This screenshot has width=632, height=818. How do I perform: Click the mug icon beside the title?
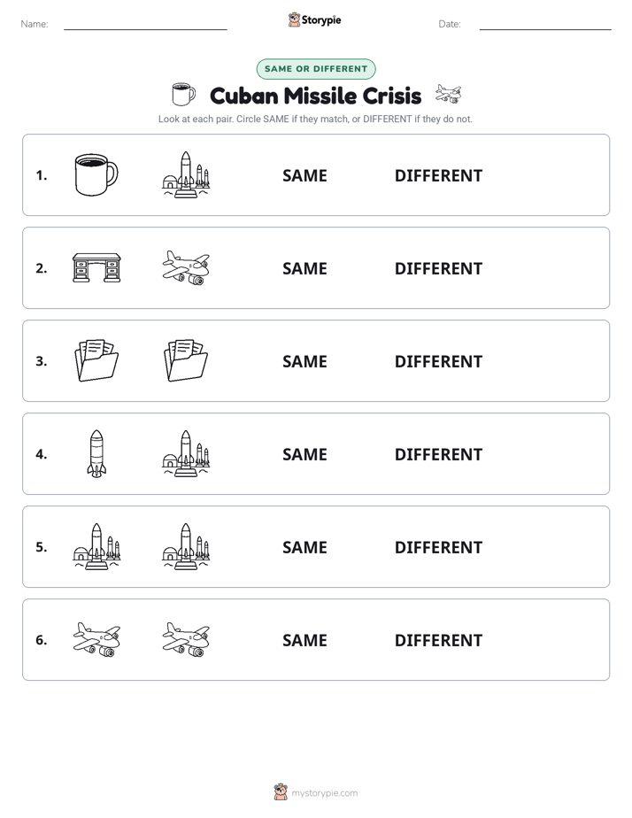(x=183, y=94)
